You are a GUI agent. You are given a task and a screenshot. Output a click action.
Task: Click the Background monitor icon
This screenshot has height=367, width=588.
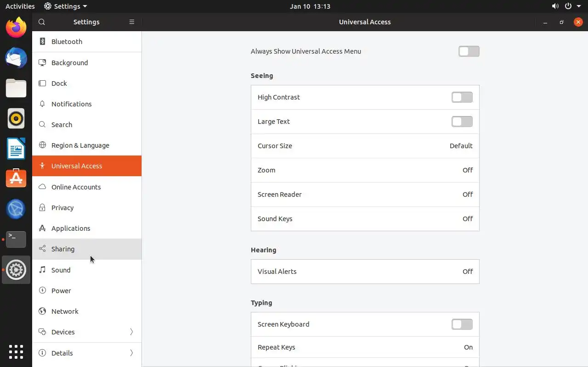pyautogui.click(x=42, y=62)
